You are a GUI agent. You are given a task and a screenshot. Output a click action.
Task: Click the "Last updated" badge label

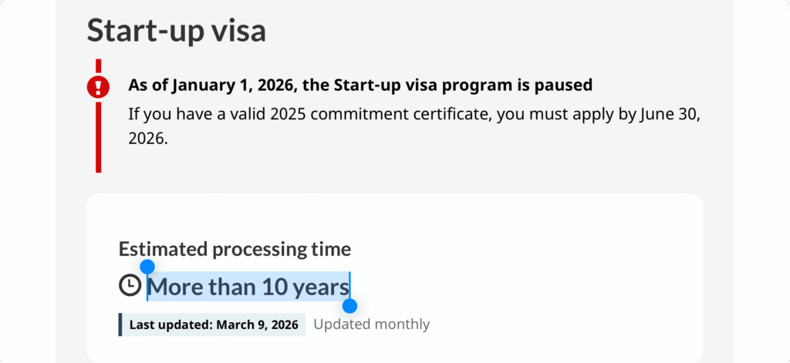click(170, 324)
